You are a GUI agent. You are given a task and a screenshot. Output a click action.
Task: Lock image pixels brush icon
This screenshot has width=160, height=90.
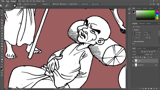[x=138, y=57]
